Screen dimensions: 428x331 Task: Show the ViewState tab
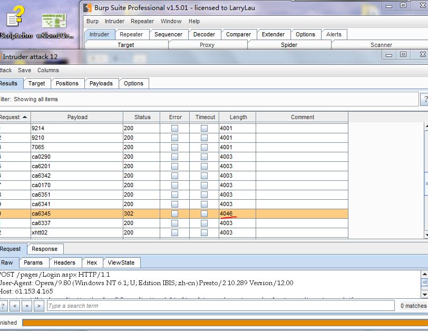(121, 262)
